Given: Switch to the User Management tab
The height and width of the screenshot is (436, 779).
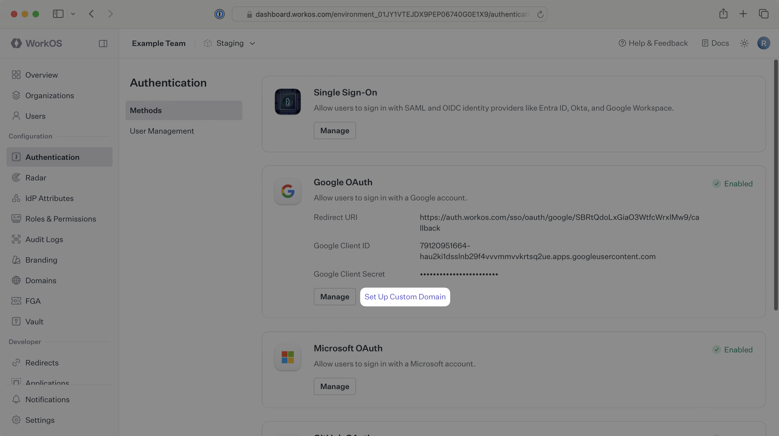Looking at the screenshot, I should tap(162, 131).
